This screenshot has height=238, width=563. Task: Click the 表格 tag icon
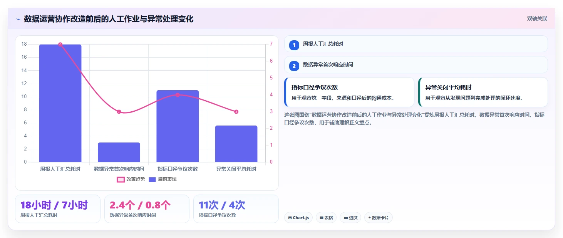(x=322, y=218)
